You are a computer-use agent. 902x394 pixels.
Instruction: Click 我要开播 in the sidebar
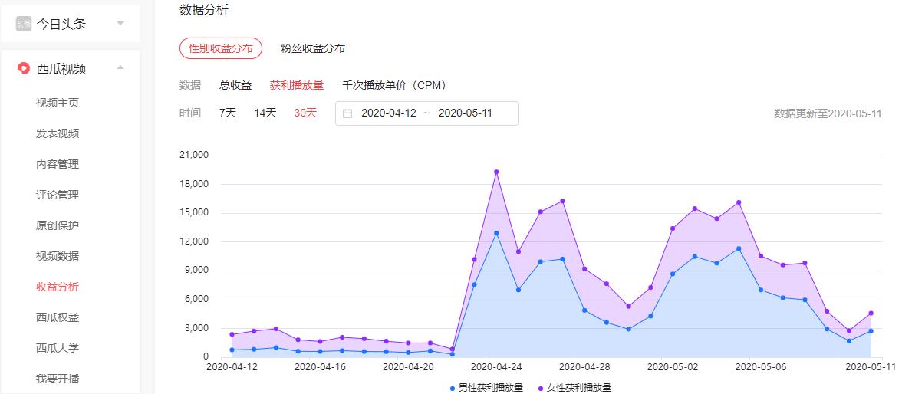[58, 379]
